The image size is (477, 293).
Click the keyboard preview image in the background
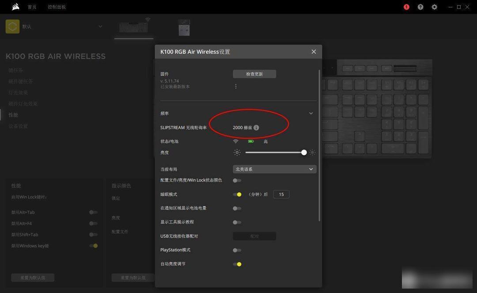(377, 108)
